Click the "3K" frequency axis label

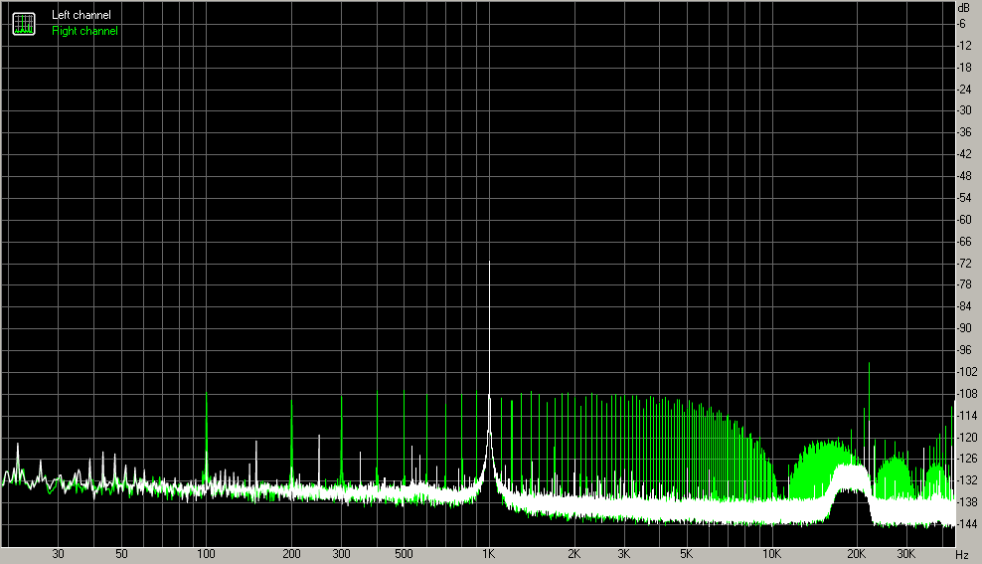[x=624, y=554]
